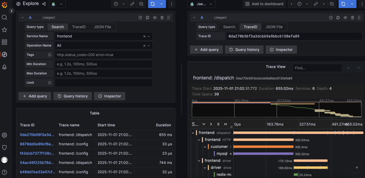
Task: Click the Alerting bell icon in the sidebar
Action: click(4, 67)
